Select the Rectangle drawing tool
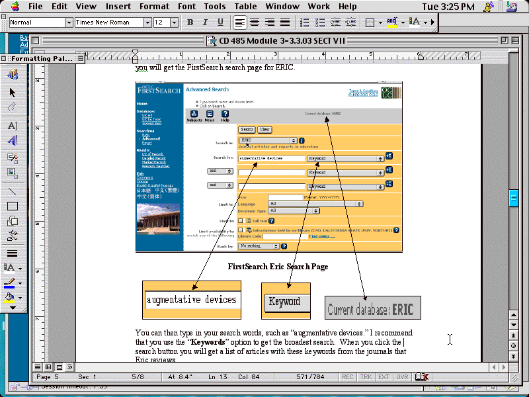 click(x=13, y=206)
